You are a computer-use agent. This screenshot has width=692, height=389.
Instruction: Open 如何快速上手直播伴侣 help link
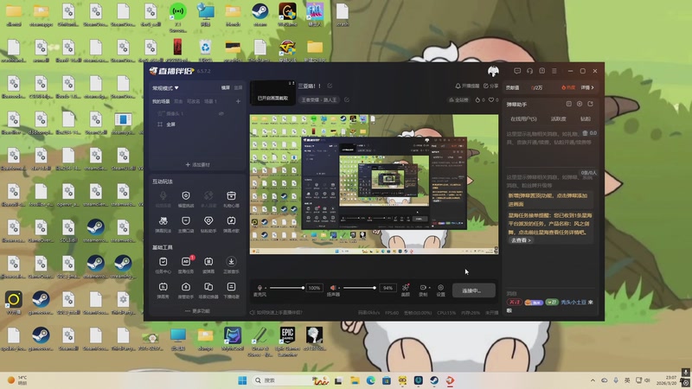point(276,313)
